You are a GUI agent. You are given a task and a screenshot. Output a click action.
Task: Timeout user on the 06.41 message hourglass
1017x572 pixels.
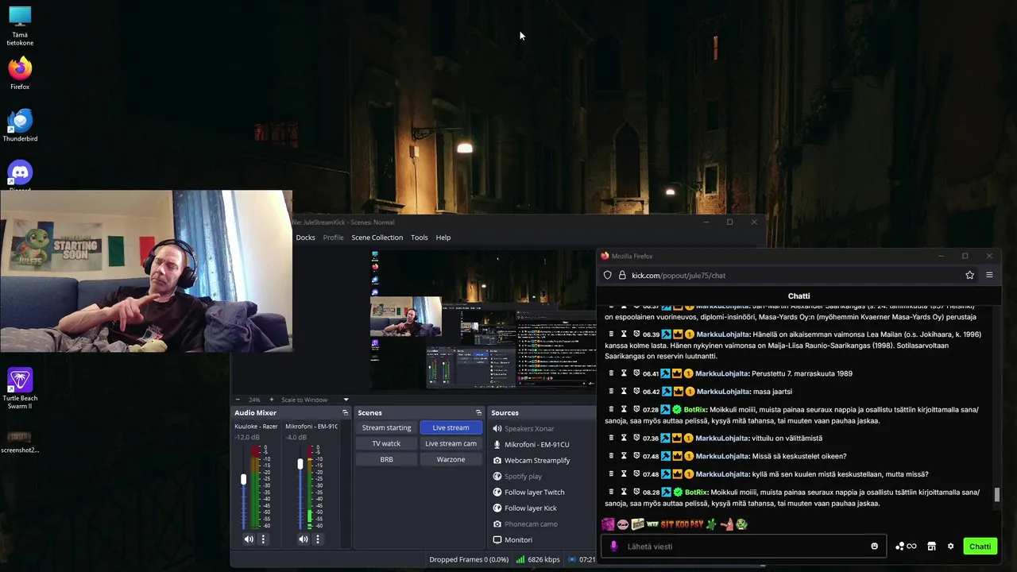[x=624, y=373]
